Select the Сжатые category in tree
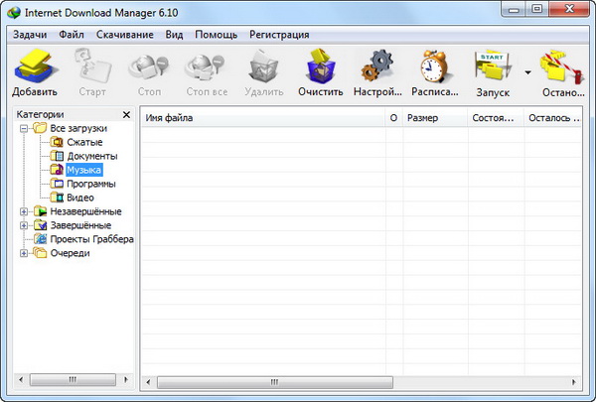 pos(83,142)
